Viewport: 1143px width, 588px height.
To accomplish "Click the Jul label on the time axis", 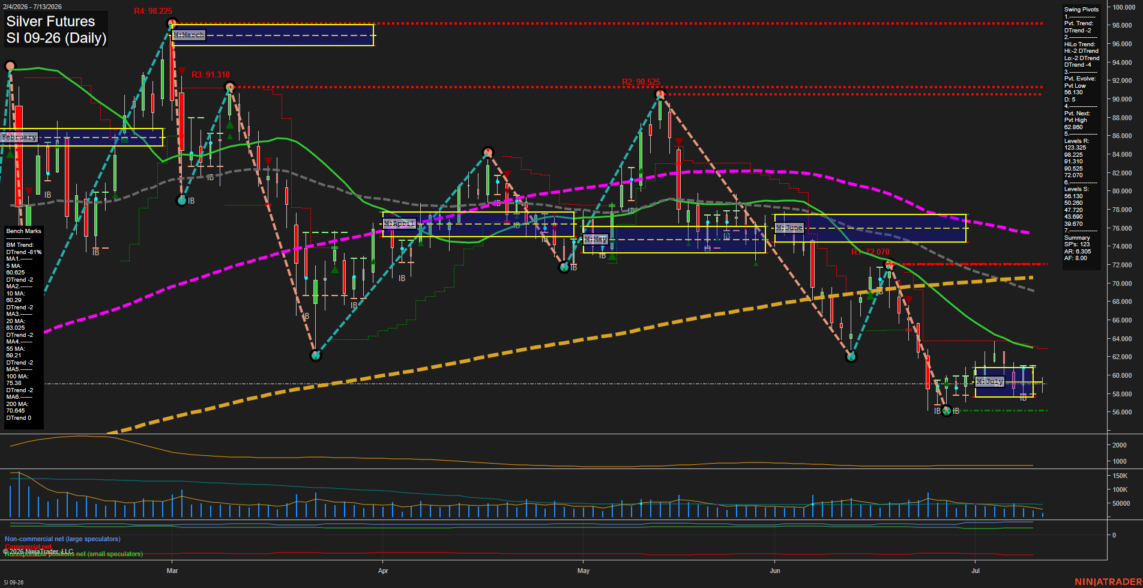I will click(x=976, y=571).
